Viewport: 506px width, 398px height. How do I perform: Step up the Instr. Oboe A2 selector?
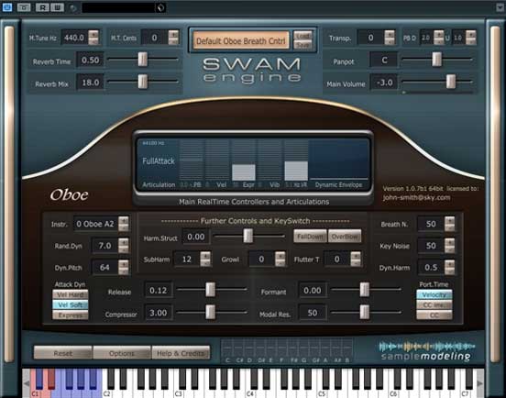(123, 220)
